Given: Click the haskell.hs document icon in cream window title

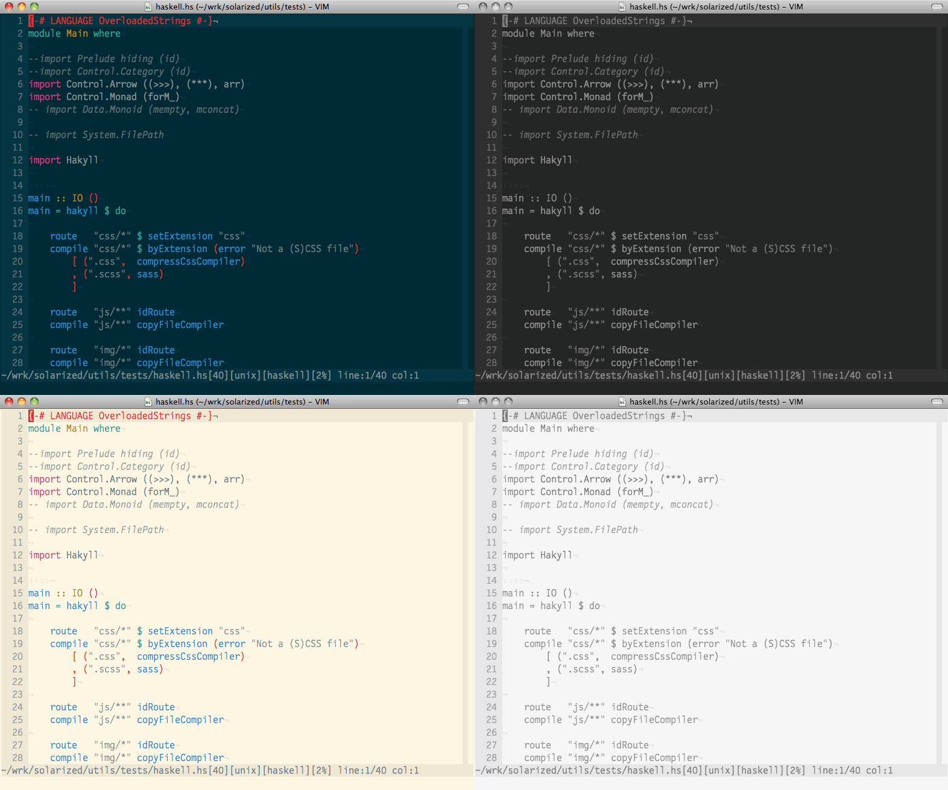Looking at the screenshot, I should tap(148, 402).
